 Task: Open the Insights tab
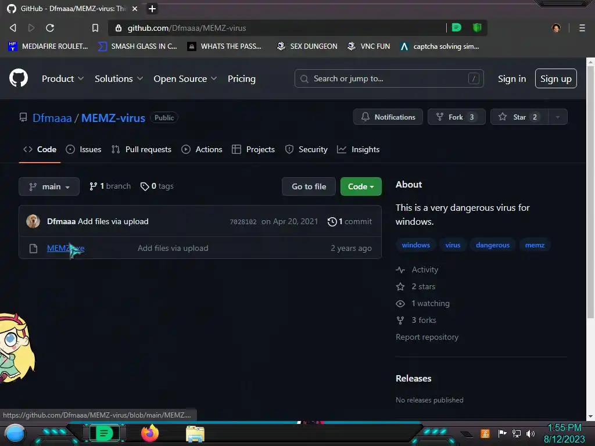(x=358, y=149)
